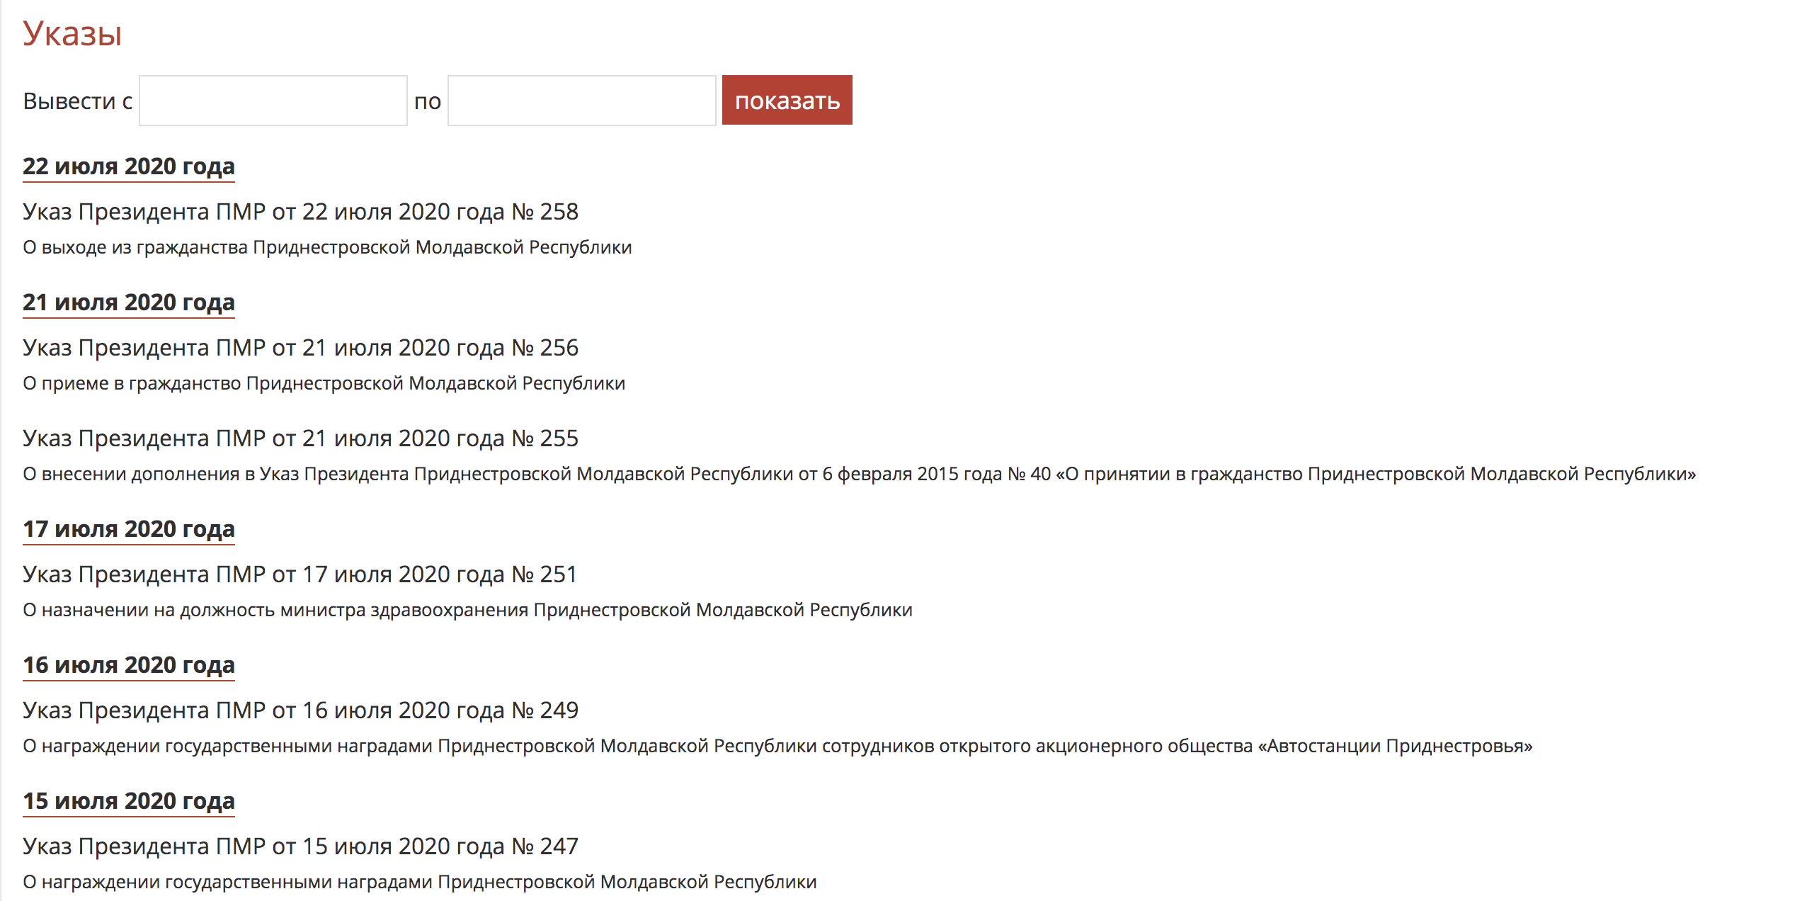
Task: Click the 'Указы' page title
Action: click(72, 33)
